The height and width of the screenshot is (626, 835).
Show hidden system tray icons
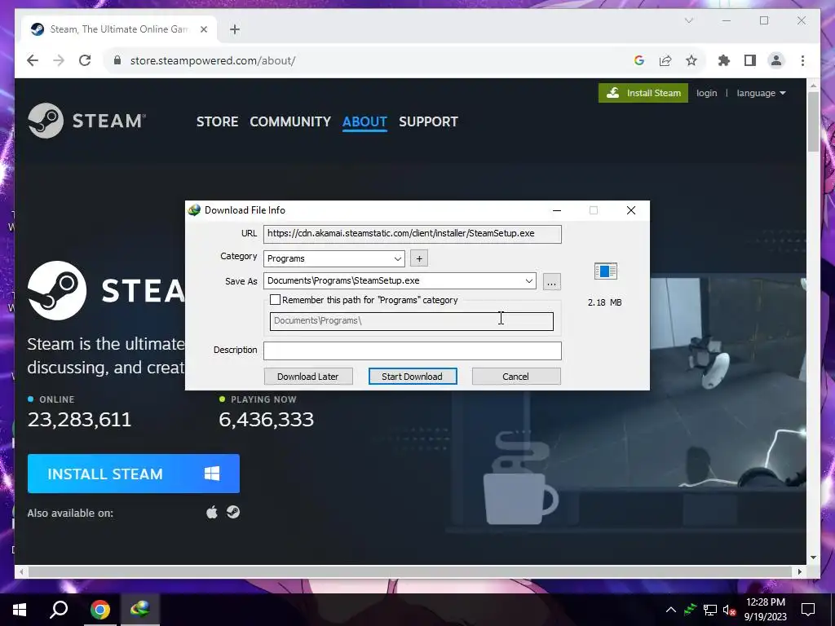[671, 610]
